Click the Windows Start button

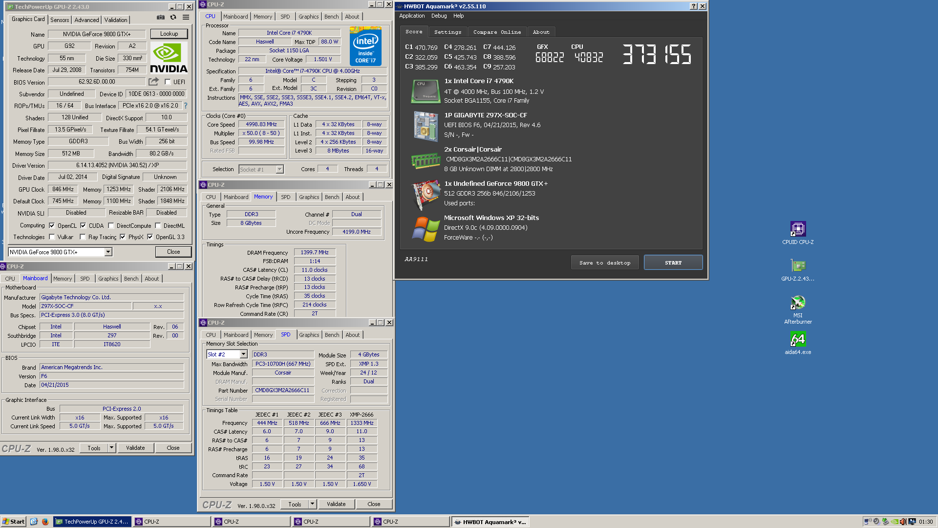pyautogui.click(x=13, y=522)
